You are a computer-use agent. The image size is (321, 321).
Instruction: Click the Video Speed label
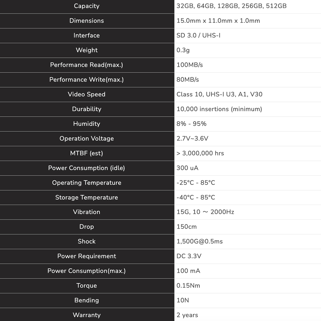pos(87,94)
